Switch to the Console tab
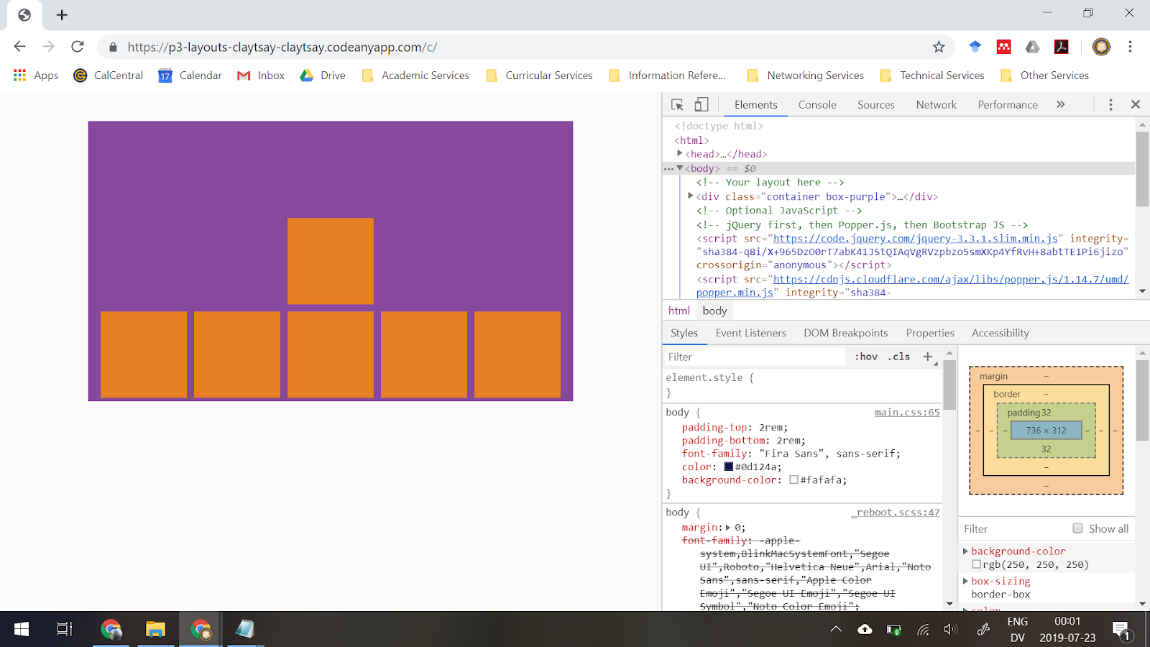The height and width of the screenshot is (647, 1150). pyautogui.click(x=817, y=105)
